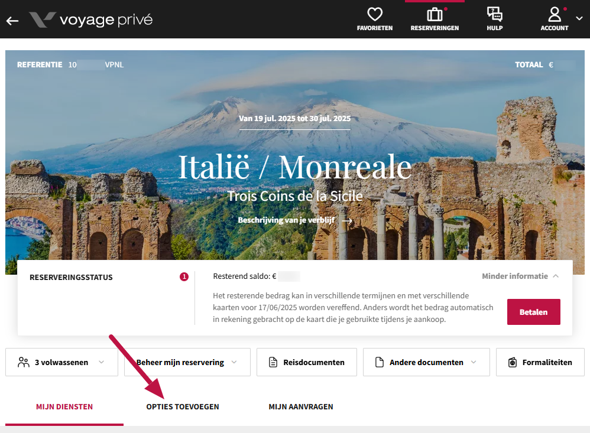Open the Hulp chat icon
Image resolution: width=590 pixels, height=433 pixels.
(494, 15)
